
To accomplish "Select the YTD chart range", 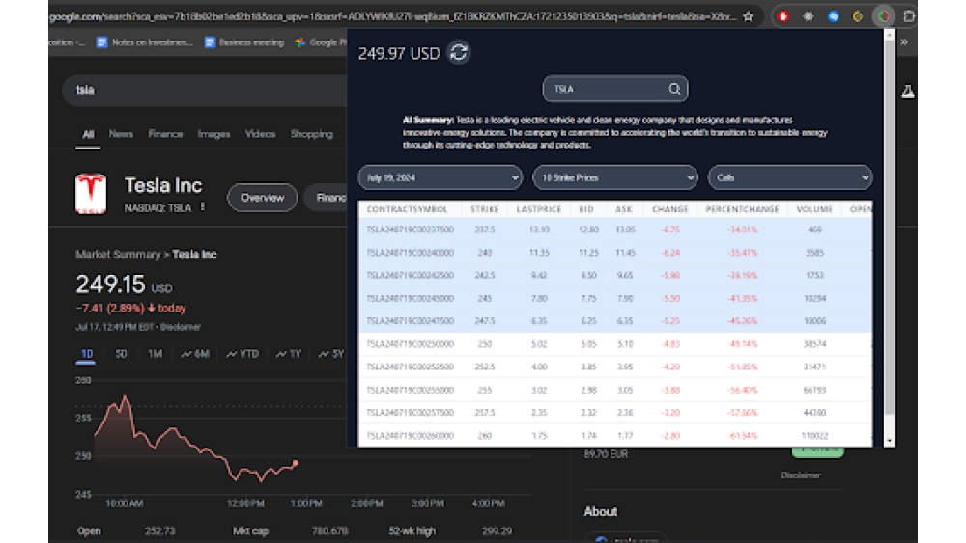I will point(242,354).
